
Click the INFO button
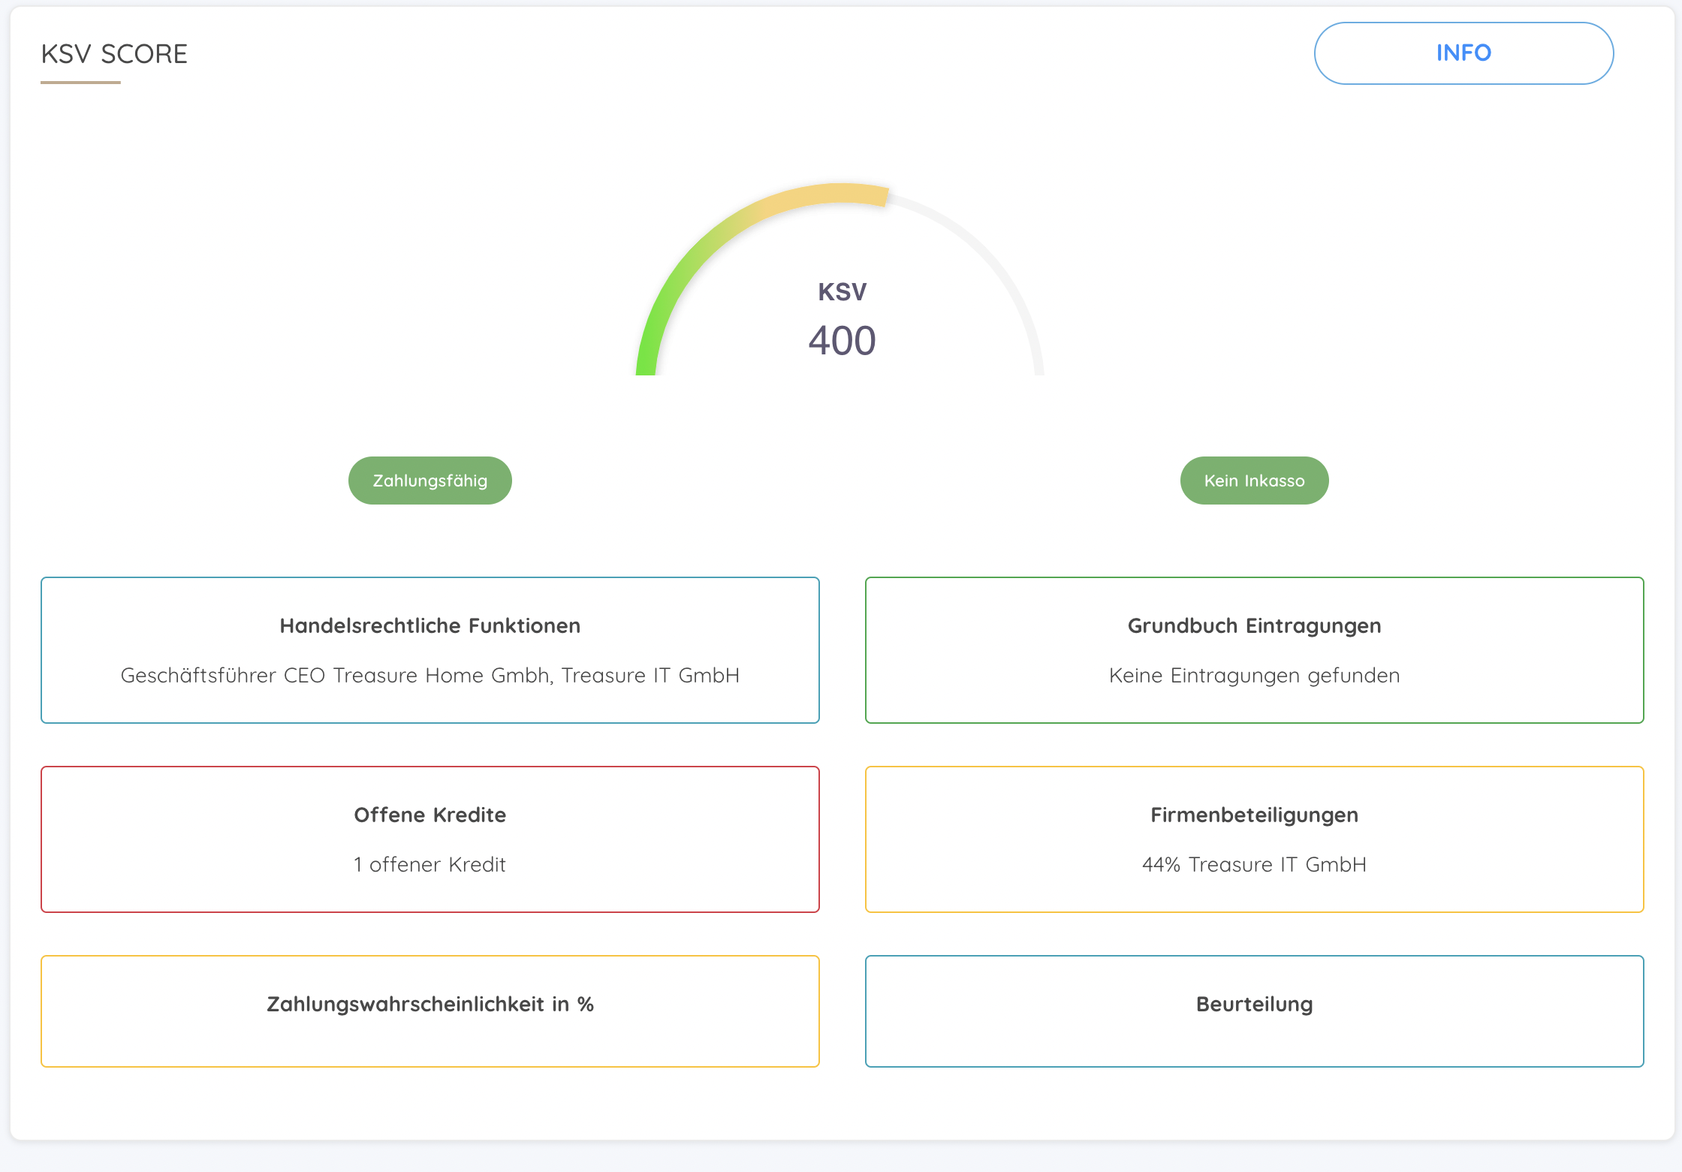click(1463, 53)
